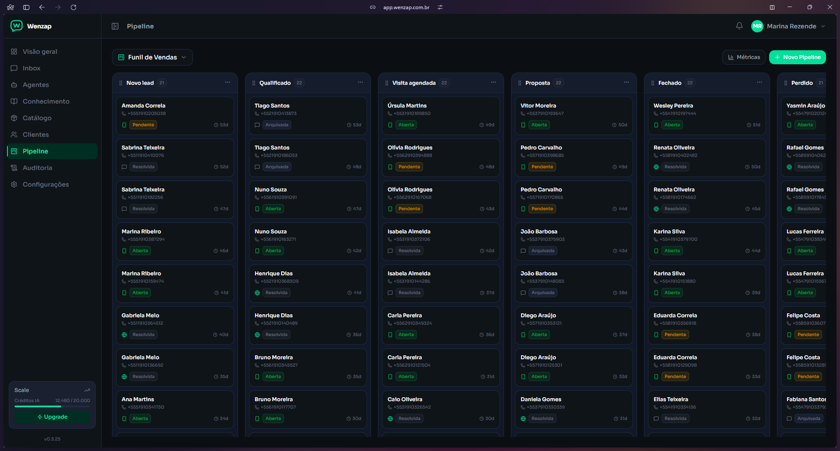Open Catálogo section

(52, 118)
